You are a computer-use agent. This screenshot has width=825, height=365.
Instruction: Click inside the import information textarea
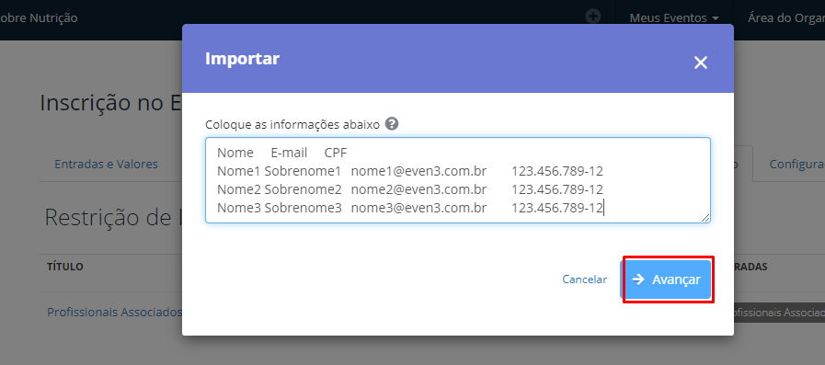click(458, 180)
